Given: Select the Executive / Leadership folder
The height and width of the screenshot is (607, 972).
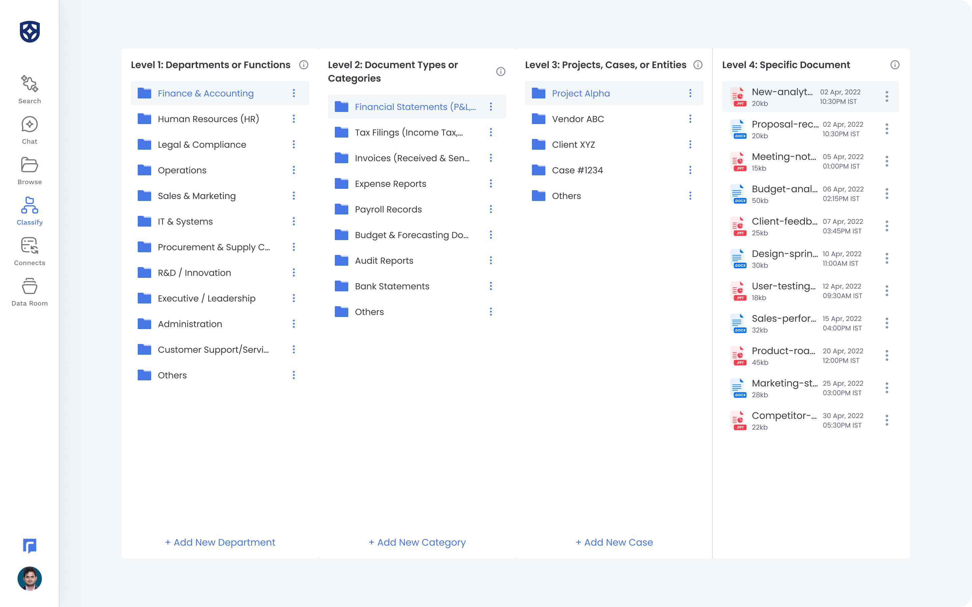Looking at the screenshot, I should pyautogui.click(x=220, y=298).
